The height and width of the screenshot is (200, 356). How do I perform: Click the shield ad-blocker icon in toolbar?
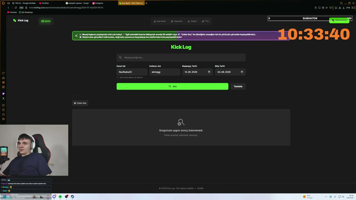323,7
